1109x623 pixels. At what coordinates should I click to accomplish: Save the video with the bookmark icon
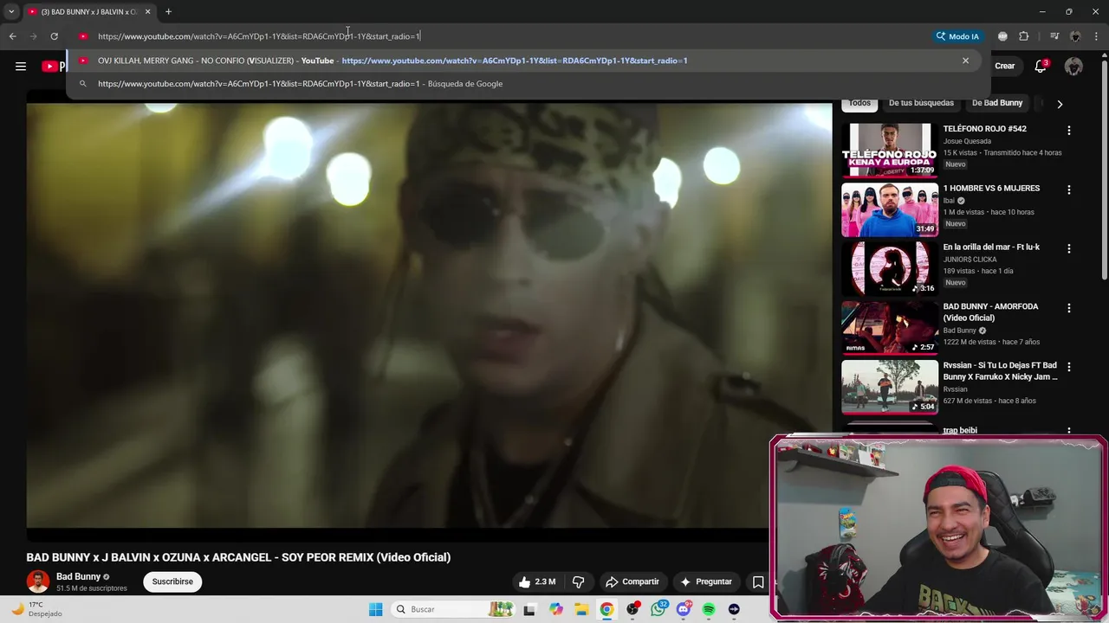(758, 581)
